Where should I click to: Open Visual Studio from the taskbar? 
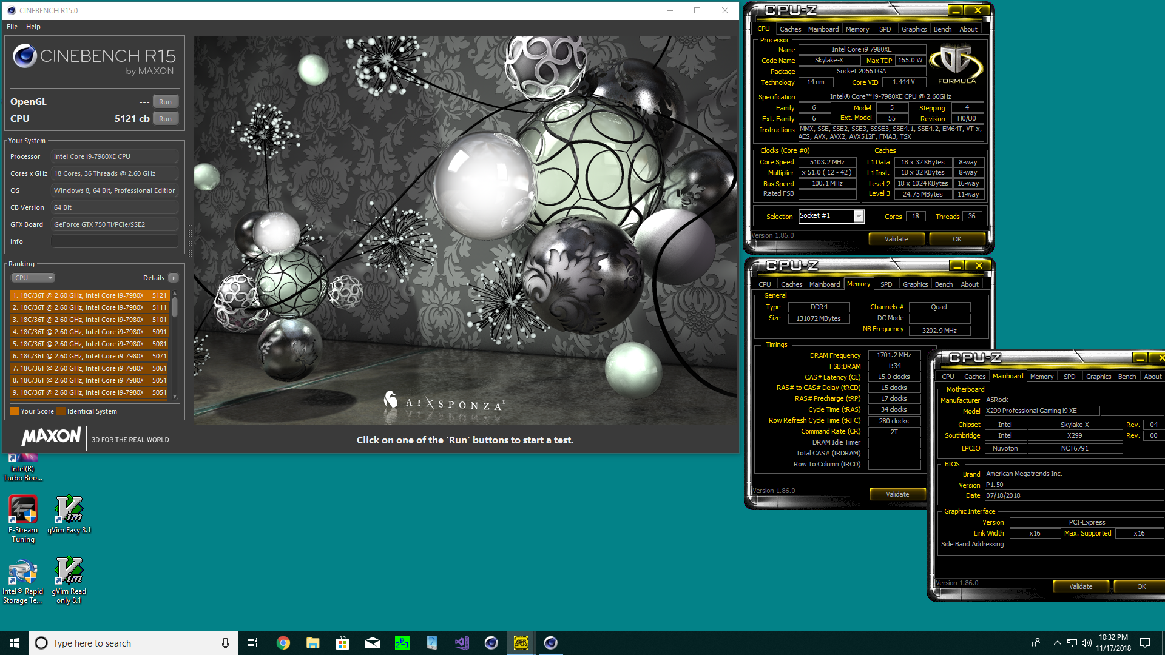point(461,643)
